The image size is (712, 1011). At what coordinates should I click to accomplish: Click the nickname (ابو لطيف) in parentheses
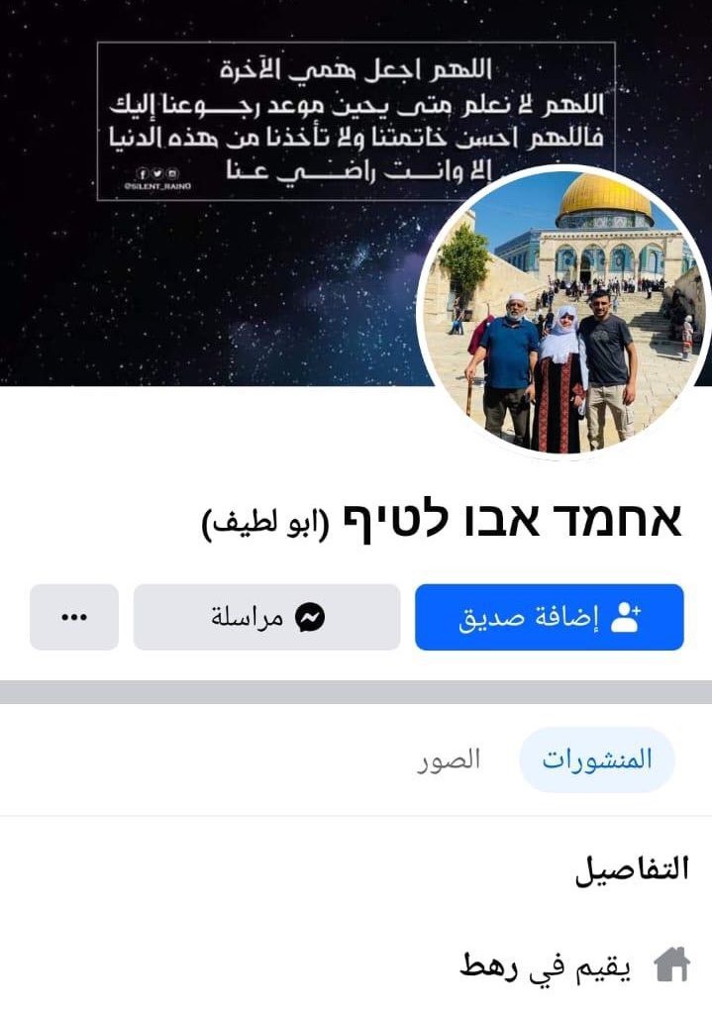point(265,524)
